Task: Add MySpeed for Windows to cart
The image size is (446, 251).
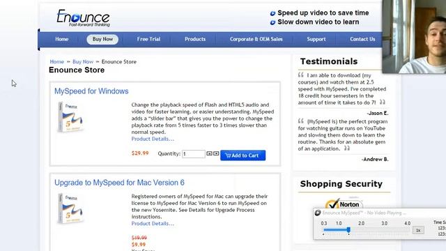Action: 243,155
